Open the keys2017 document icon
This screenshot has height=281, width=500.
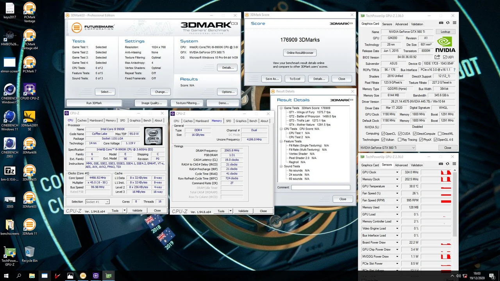tap(9, 11)
